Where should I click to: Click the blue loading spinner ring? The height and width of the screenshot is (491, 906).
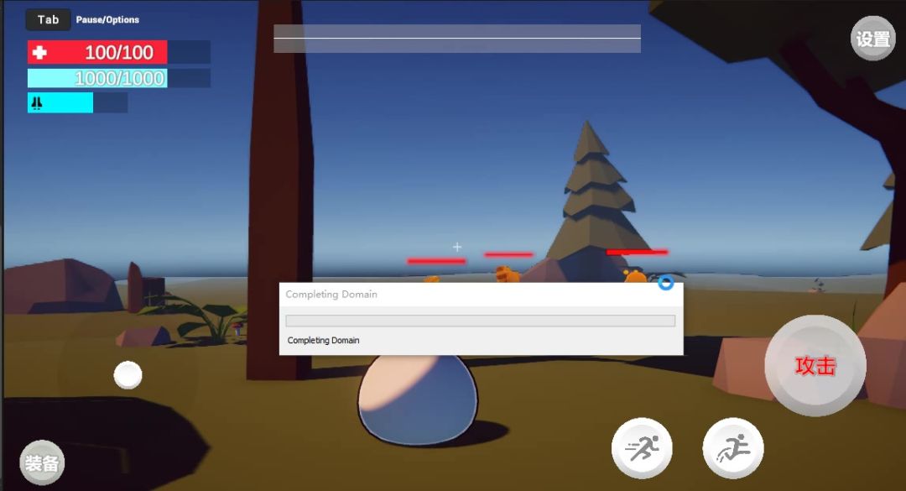pos(665,283)
